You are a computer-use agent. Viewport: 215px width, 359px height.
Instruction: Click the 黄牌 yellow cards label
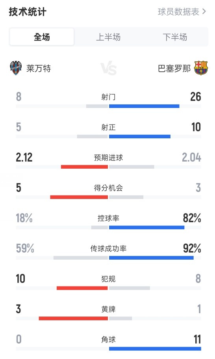pyautogui.click(x=108, y=309)
